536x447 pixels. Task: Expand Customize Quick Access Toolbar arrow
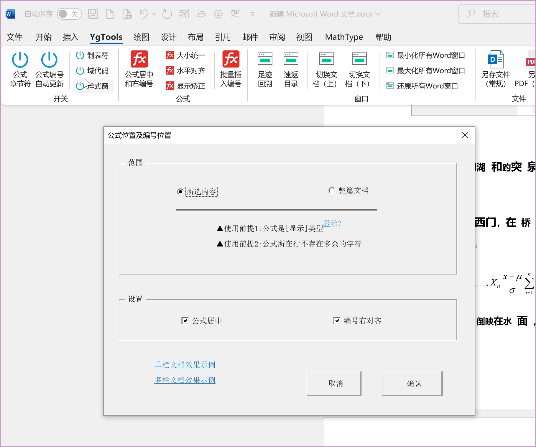click(252, 14)
